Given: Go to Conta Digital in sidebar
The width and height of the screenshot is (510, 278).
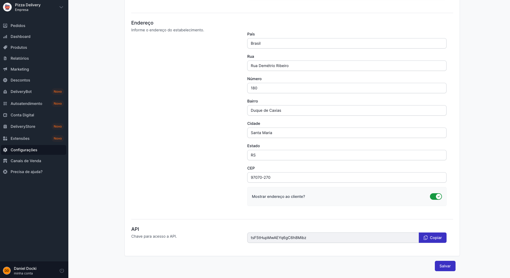Looking at the screenshot, I should click(22, 115).
